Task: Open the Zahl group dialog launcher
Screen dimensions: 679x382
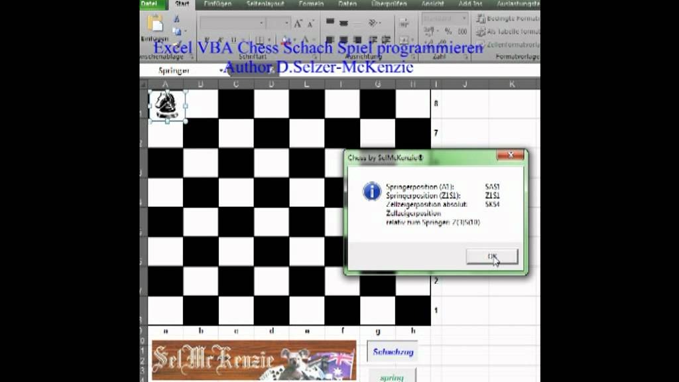Action: pyautogui.click(x=466, y=57)
